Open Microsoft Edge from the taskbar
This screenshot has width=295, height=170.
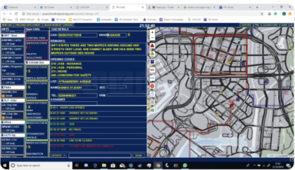point(95,165)
